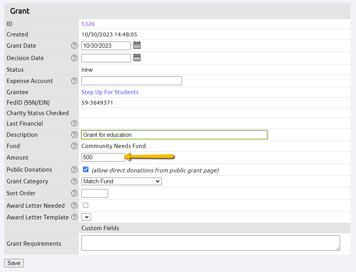
Task: Show help for the Description field
Action: pyautogui.click(x=74, y=135)
